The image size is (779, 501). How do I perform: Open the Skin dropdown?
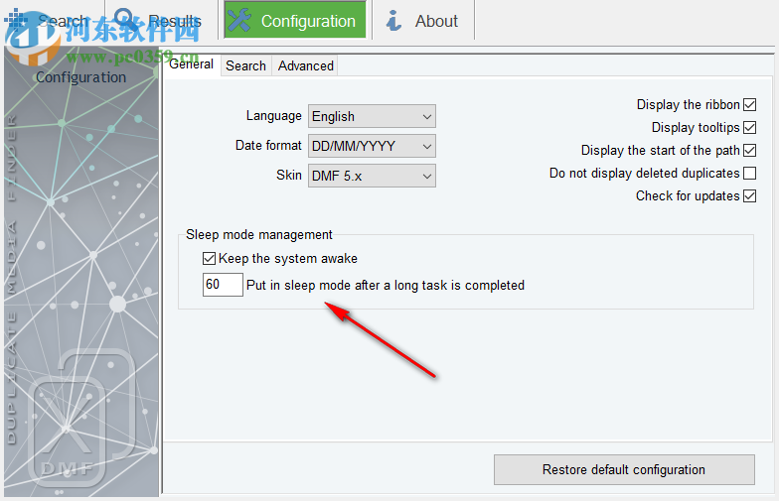tap(372, 177)
